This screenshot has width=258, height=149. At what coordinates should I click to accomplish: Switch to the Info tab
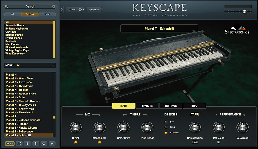click(194, 106)
